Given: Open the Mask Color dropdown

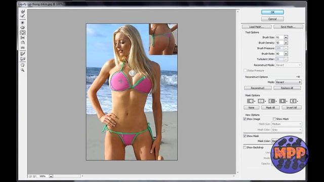Looking at the screenshot, I should (x=287, y=141).
